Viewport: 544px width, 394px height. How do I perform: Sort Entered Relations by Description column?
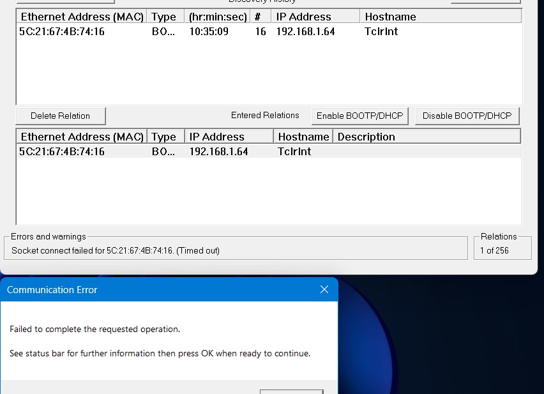pyautogui.click(x=427, y=137)
